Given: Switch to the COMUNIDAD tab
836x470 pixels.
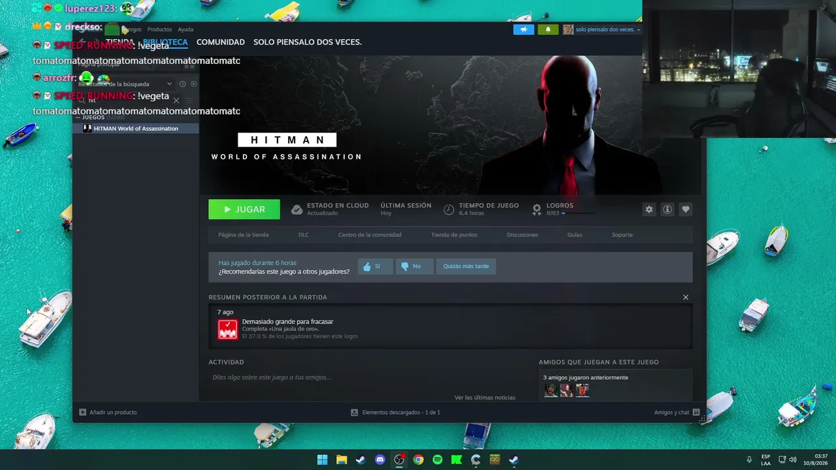Looking at the screenshot, I should pos(221,42).
